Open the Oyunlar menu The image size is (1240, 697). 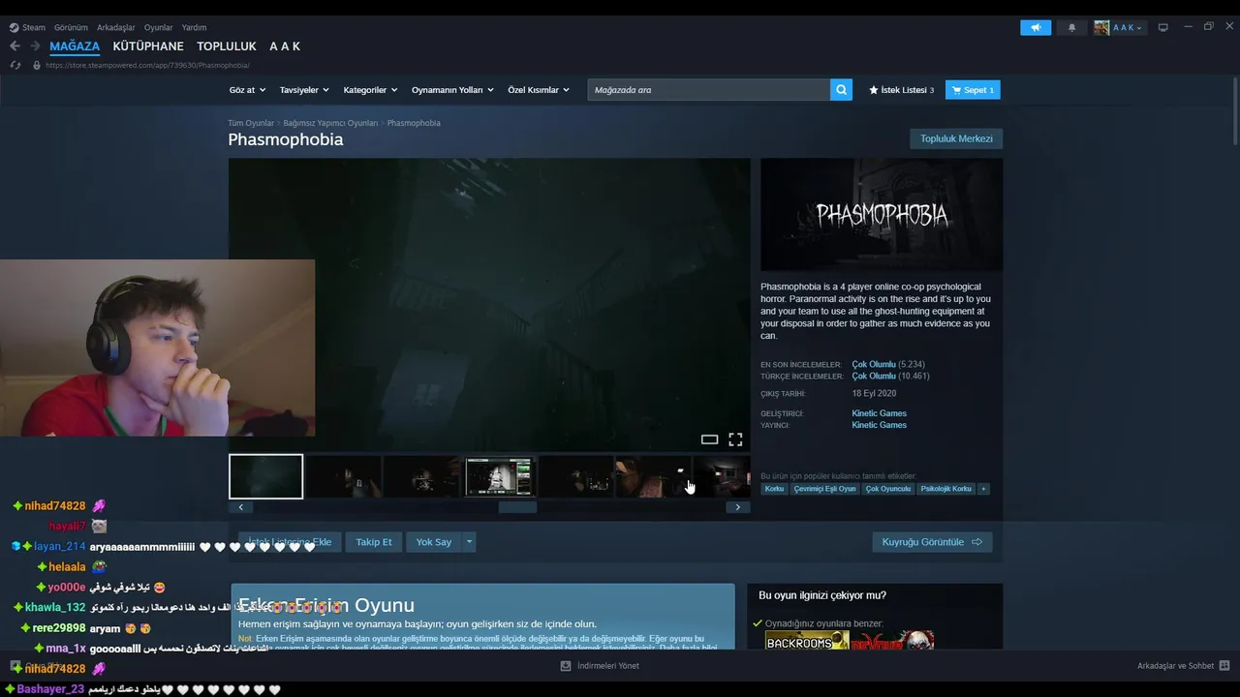click(158, 27)
